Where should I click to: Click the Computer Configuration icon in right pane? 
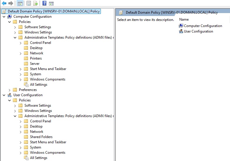[181, 26]
